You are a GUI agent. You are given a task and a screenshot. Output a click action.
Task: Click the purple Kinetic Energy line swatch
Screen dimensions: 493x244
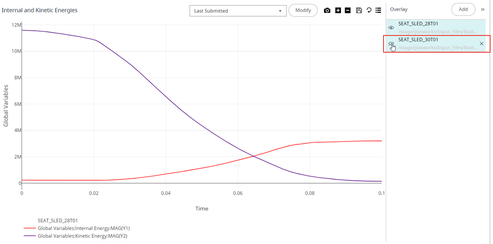tap(29, 236)
